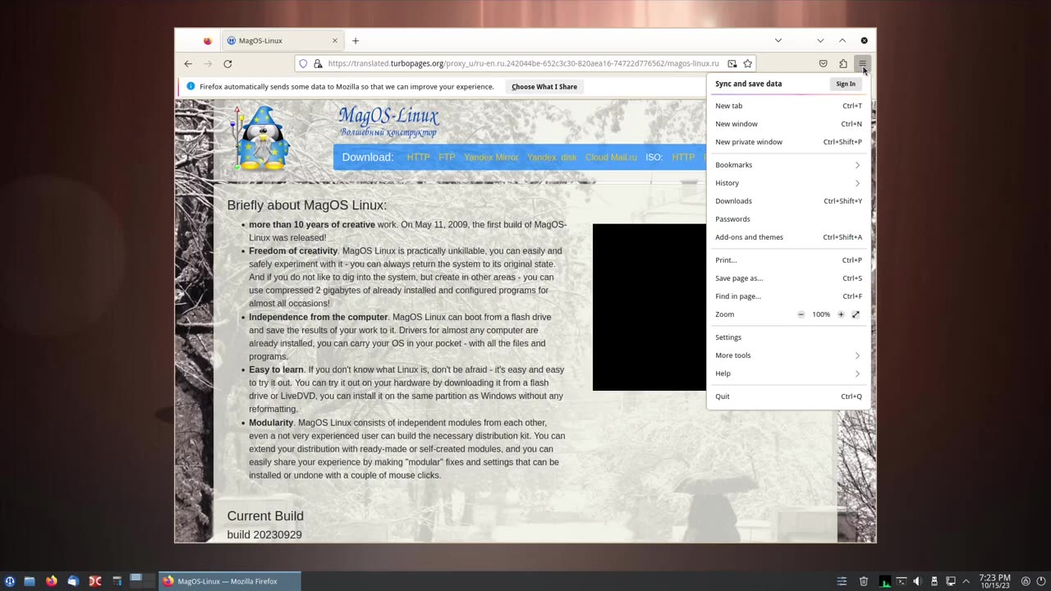This screenshot has height=591, width=1051.
Task: Click the volume speaker tray icon
Action: (x=918, y=581)
